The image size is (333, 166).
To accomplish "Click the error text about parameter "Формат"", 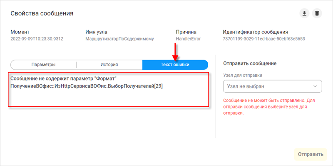I will coord(64,79).
